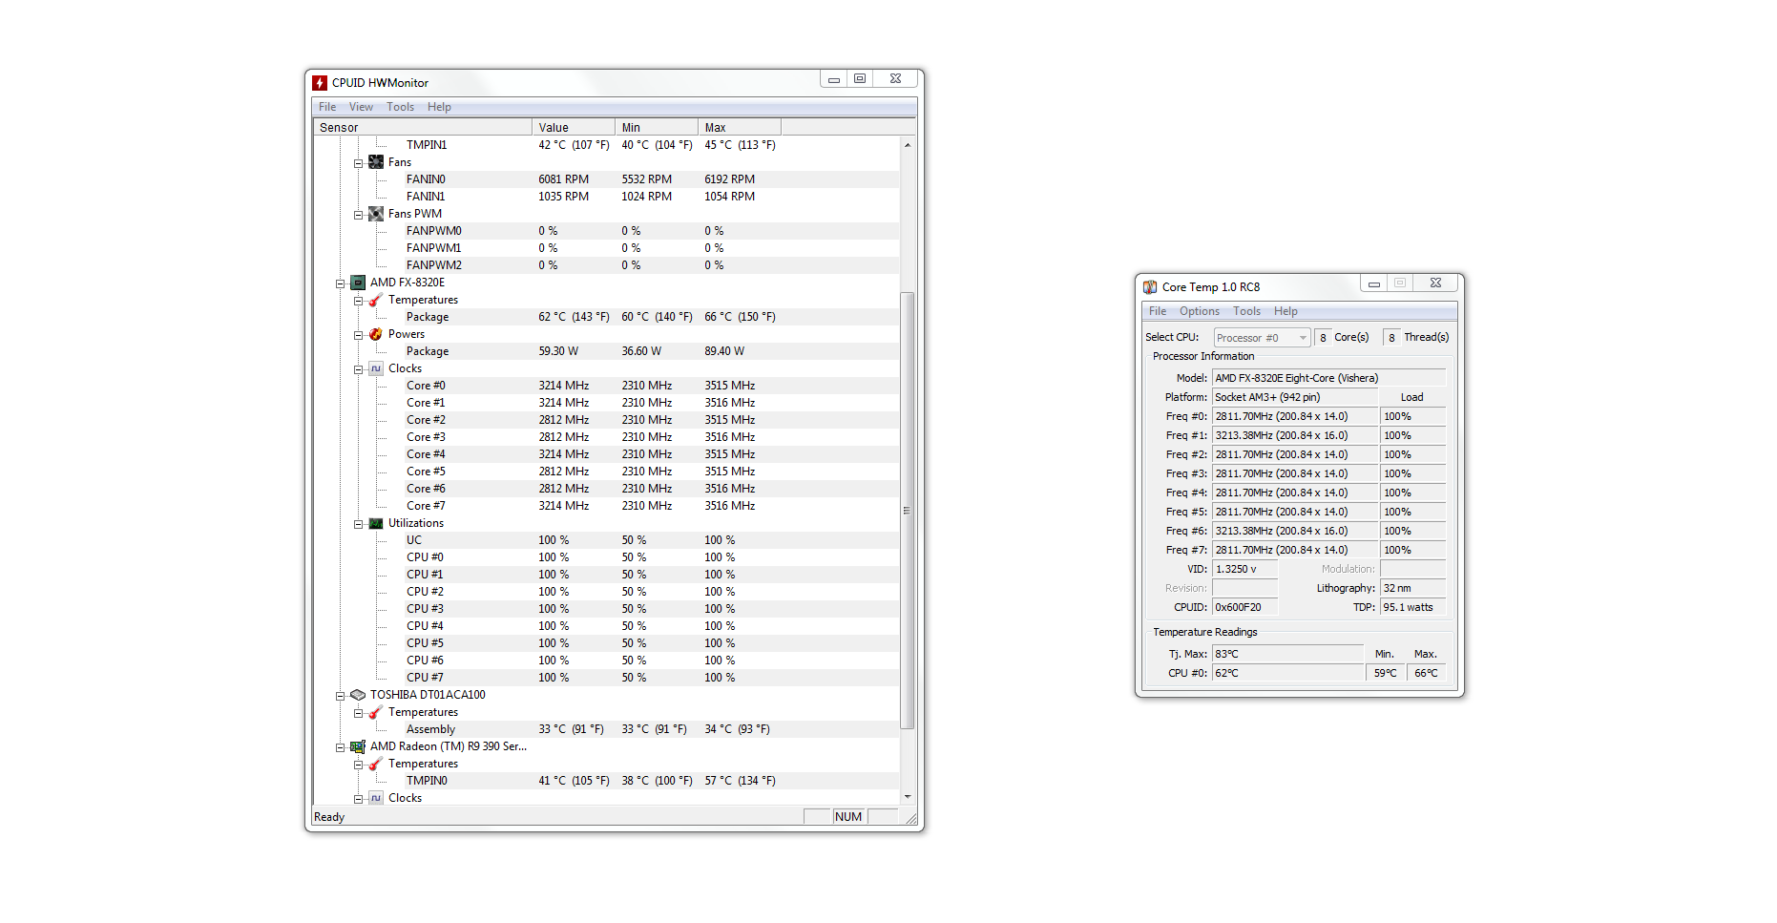Viewport: 1777px width, 923px height.
Task: Open the View menu in HWMonitor
Action: (x=361, y=107)
